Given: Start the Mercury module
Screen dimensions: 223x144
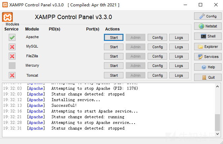Looking at the screenshot, I should click(114, 66).
